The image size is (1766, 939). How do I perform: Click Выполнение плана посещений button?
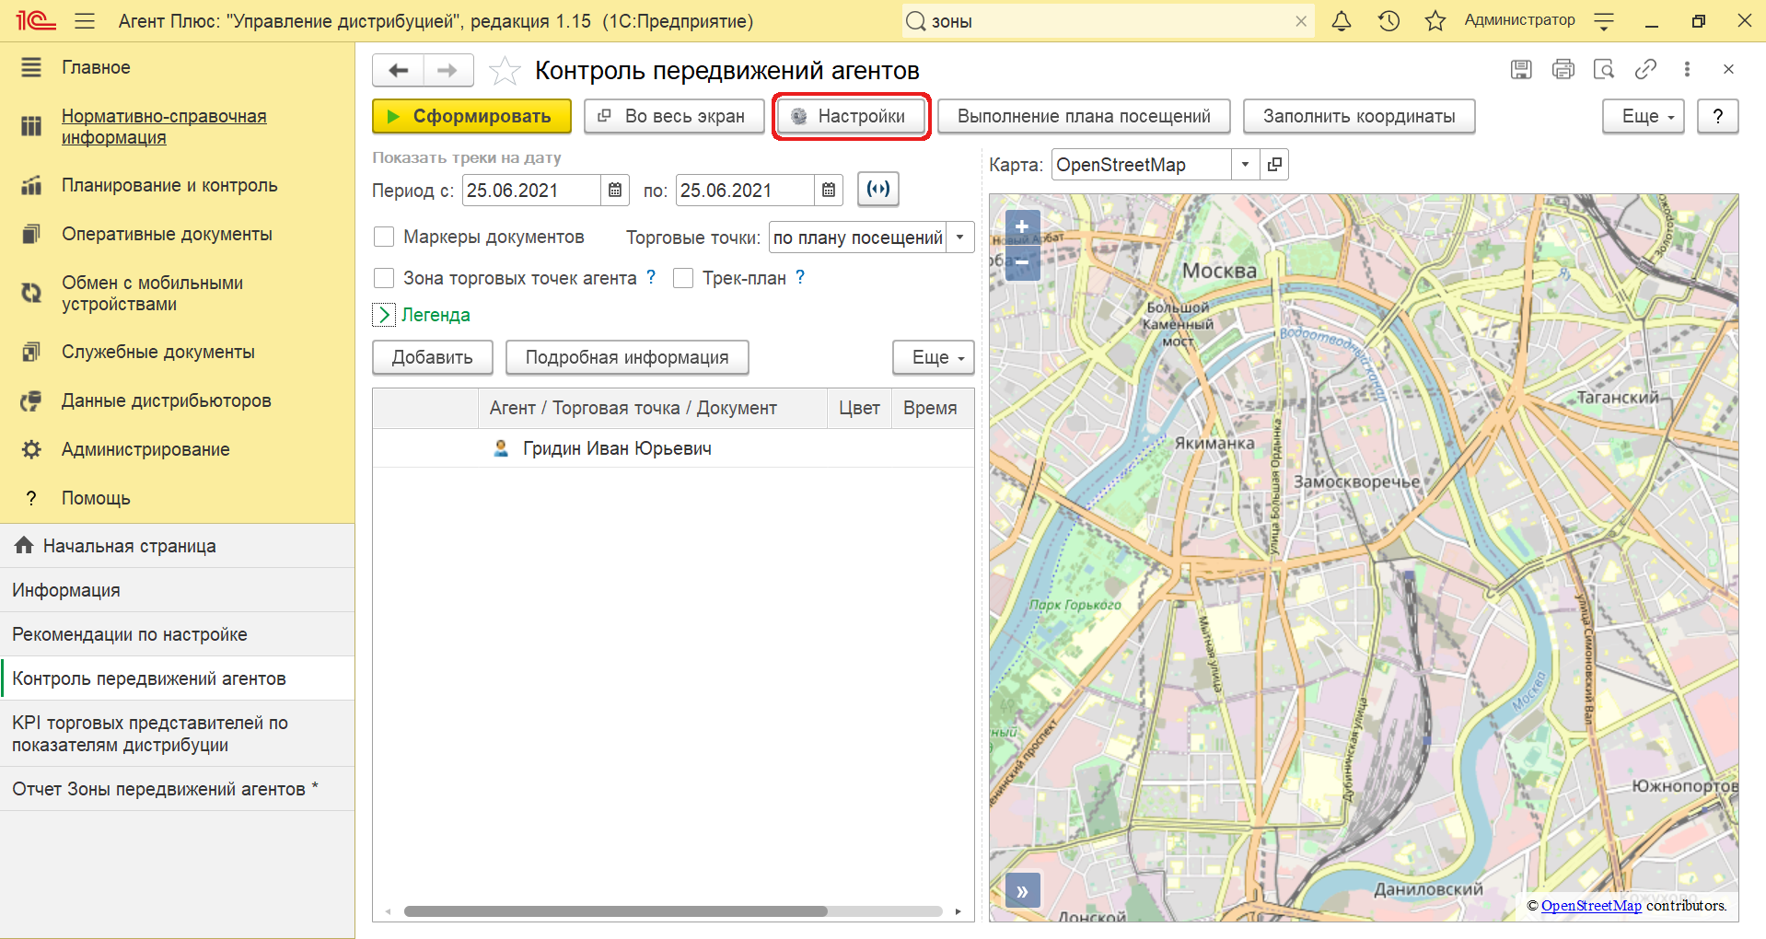coord(1084,116)
